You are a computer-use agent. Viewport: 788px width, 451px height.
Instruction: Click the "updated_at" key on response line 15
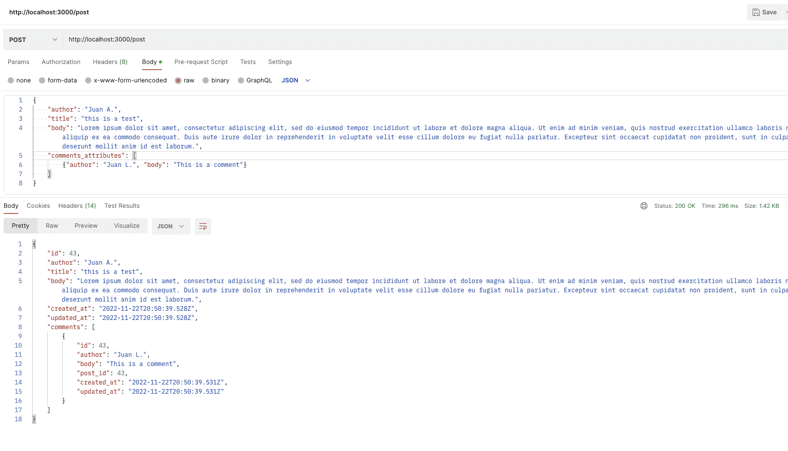(99, 392)
